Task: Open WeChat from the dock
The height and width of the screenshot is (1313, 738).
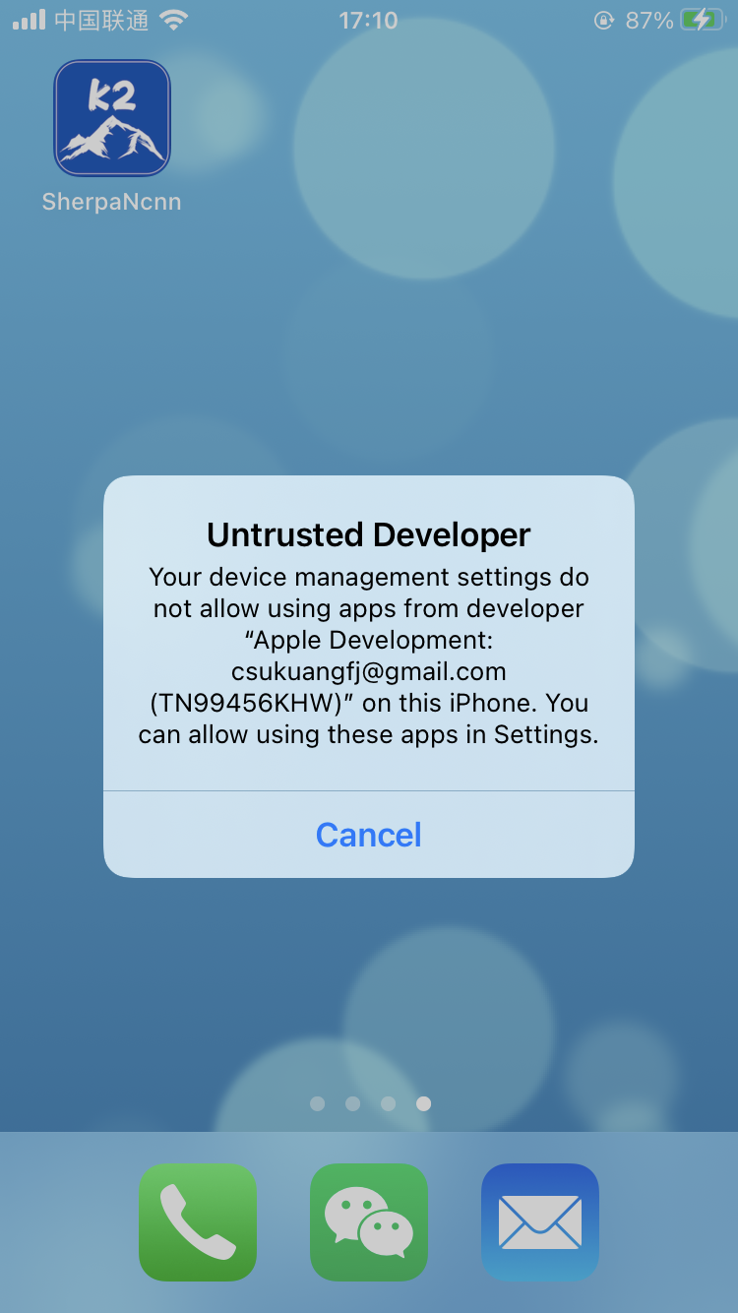Action: (369, 1222)
